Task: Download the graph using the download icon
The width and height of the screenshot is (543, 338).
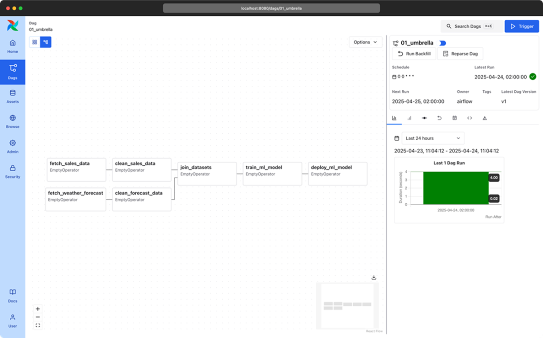Action: click(374, 278)
